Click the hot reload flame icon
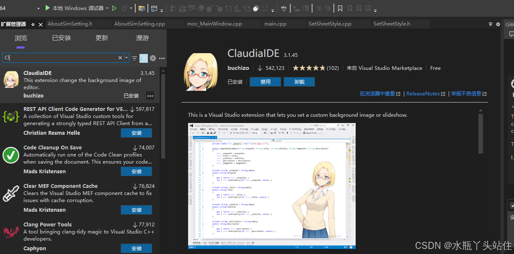The image size is (514, 254). click(124, 8)
